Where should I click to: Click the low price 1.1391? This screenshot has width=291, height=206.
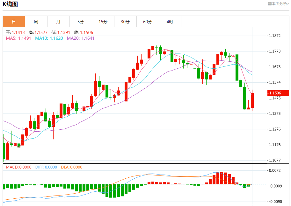pos(64,32)
